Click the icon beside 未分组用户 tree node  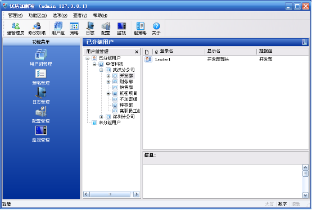tap(94, 122)
